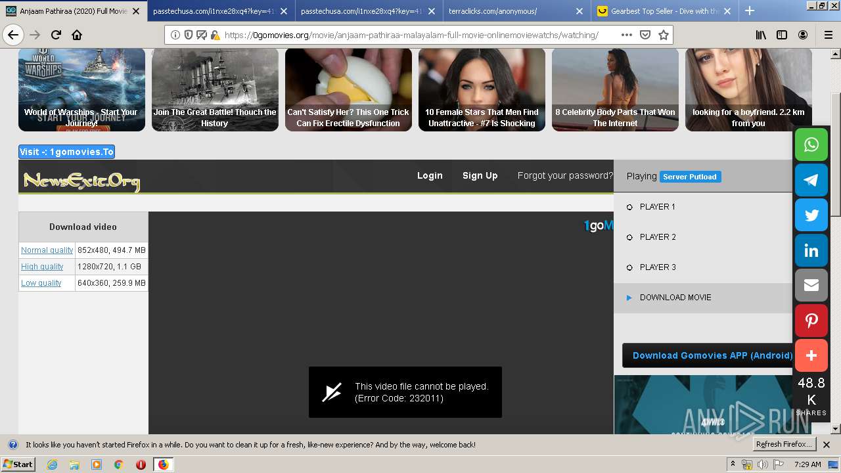Choose the DOWNLOAD MOVIE entry
The height and width of the screenshot is (473, 841).
click(x=702, y=298)
